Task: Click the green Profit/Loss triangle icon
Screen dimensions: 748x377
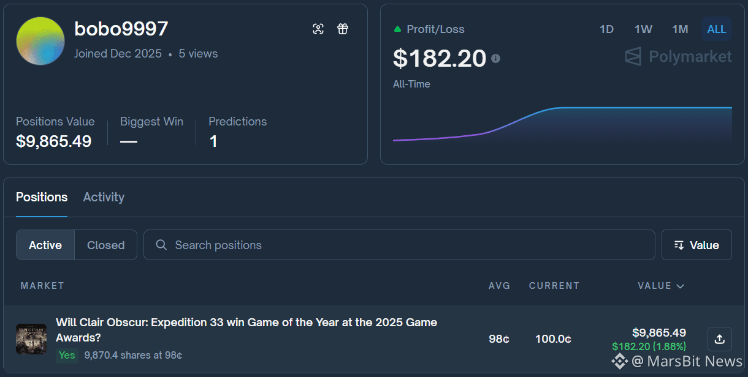Action: pos(397,29)
